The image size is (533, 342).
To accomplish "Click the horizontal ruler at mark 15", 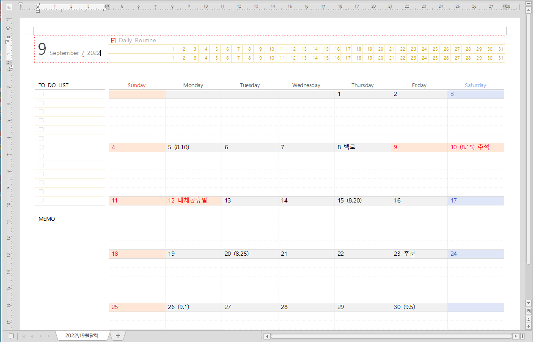I will (289, 6).
